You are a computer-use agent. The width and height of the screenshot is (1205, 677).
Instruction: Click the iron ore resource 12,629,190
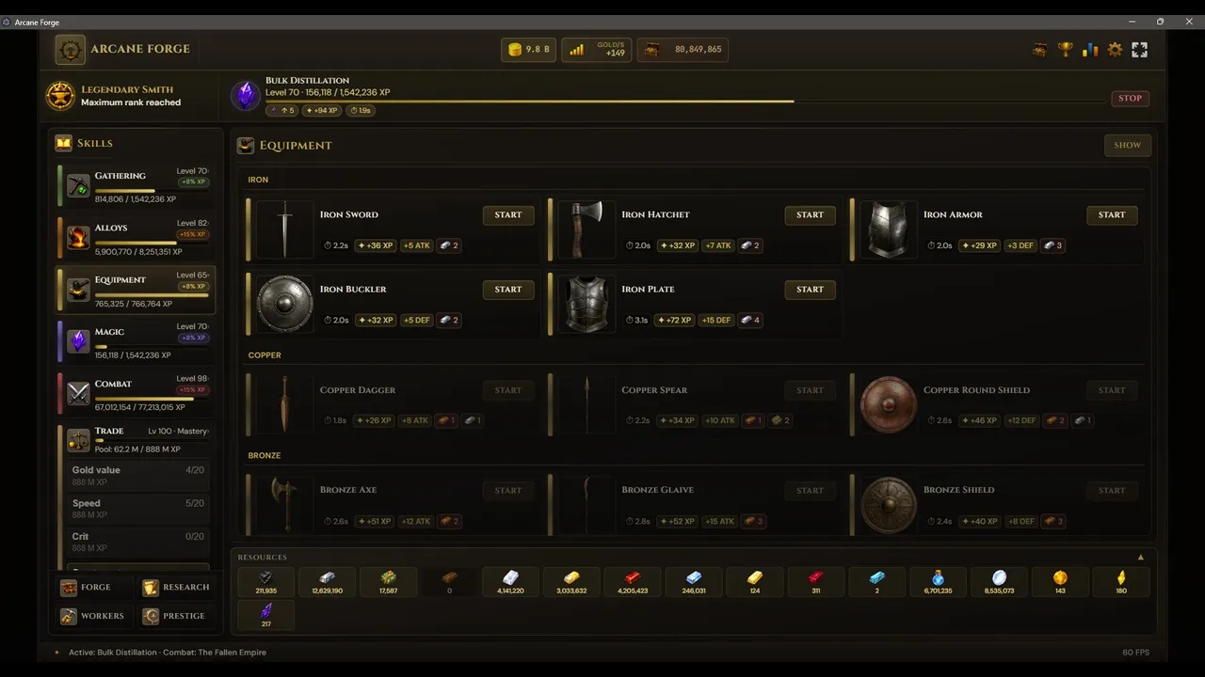[x=327, y=582]
